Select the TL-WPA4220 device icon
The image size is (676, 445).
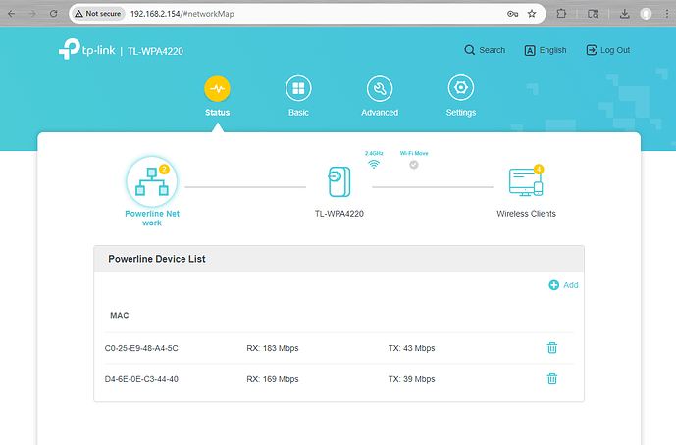(x=339, y=181)
